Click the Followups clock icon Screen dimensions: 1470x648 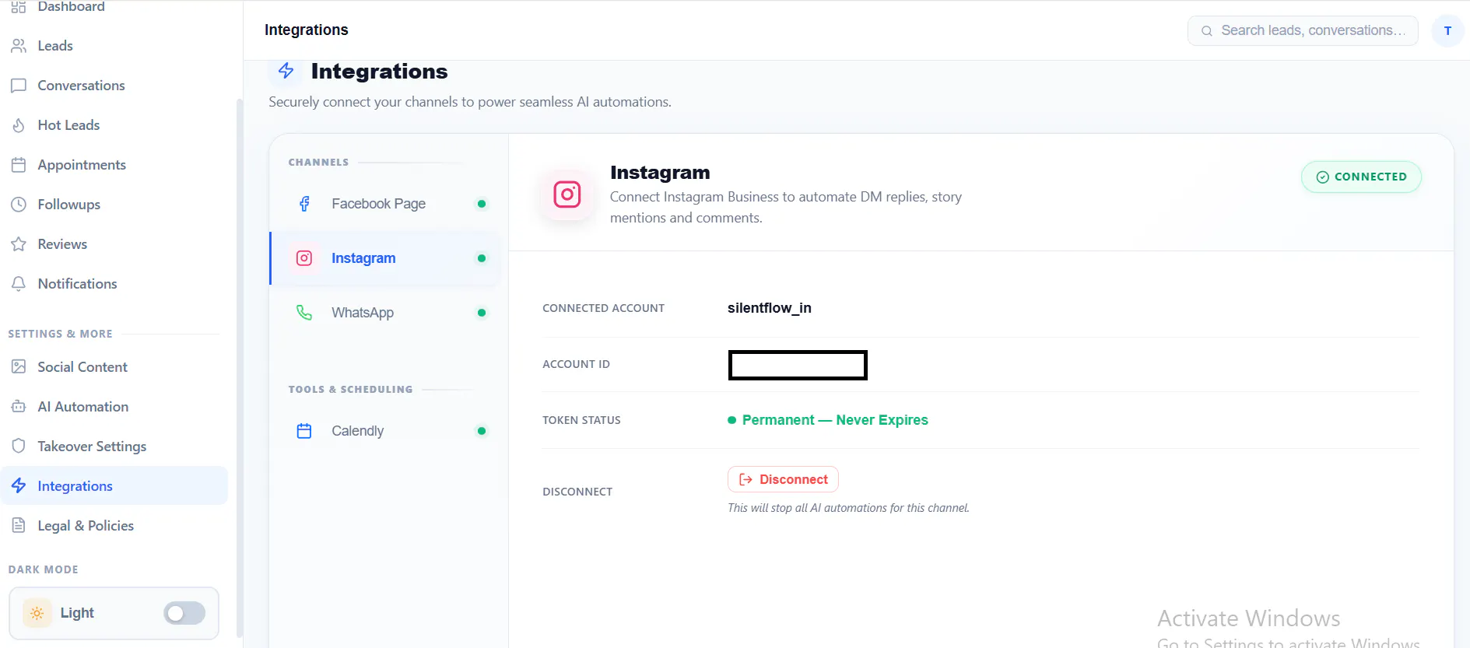[19, 205]
